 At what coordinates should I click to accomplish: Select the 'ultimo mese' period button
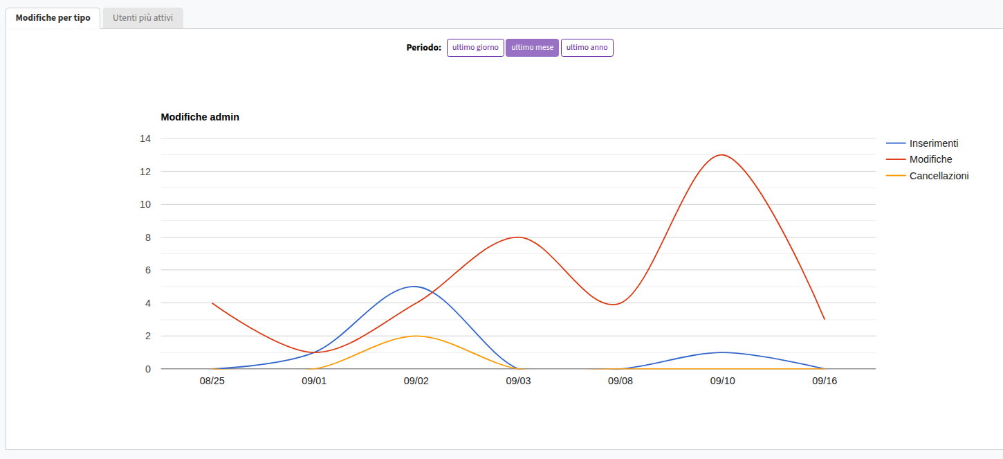533,48
